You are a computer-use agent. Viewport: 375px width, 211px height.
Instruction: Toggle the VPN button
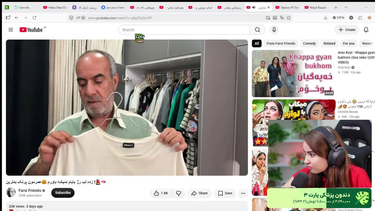(338, 18)
